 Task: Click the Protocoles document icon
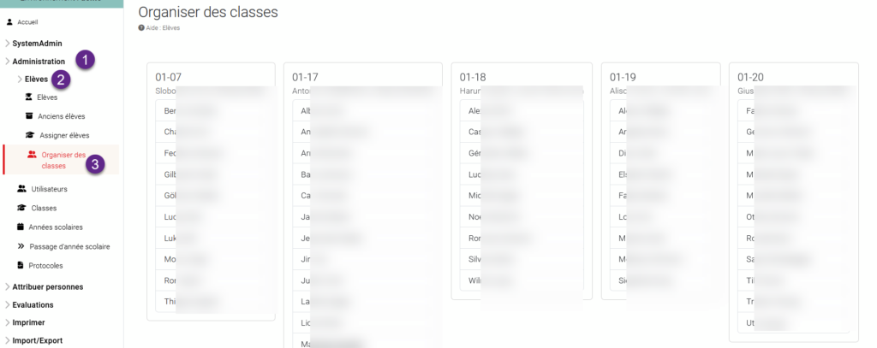click(21, 265)
